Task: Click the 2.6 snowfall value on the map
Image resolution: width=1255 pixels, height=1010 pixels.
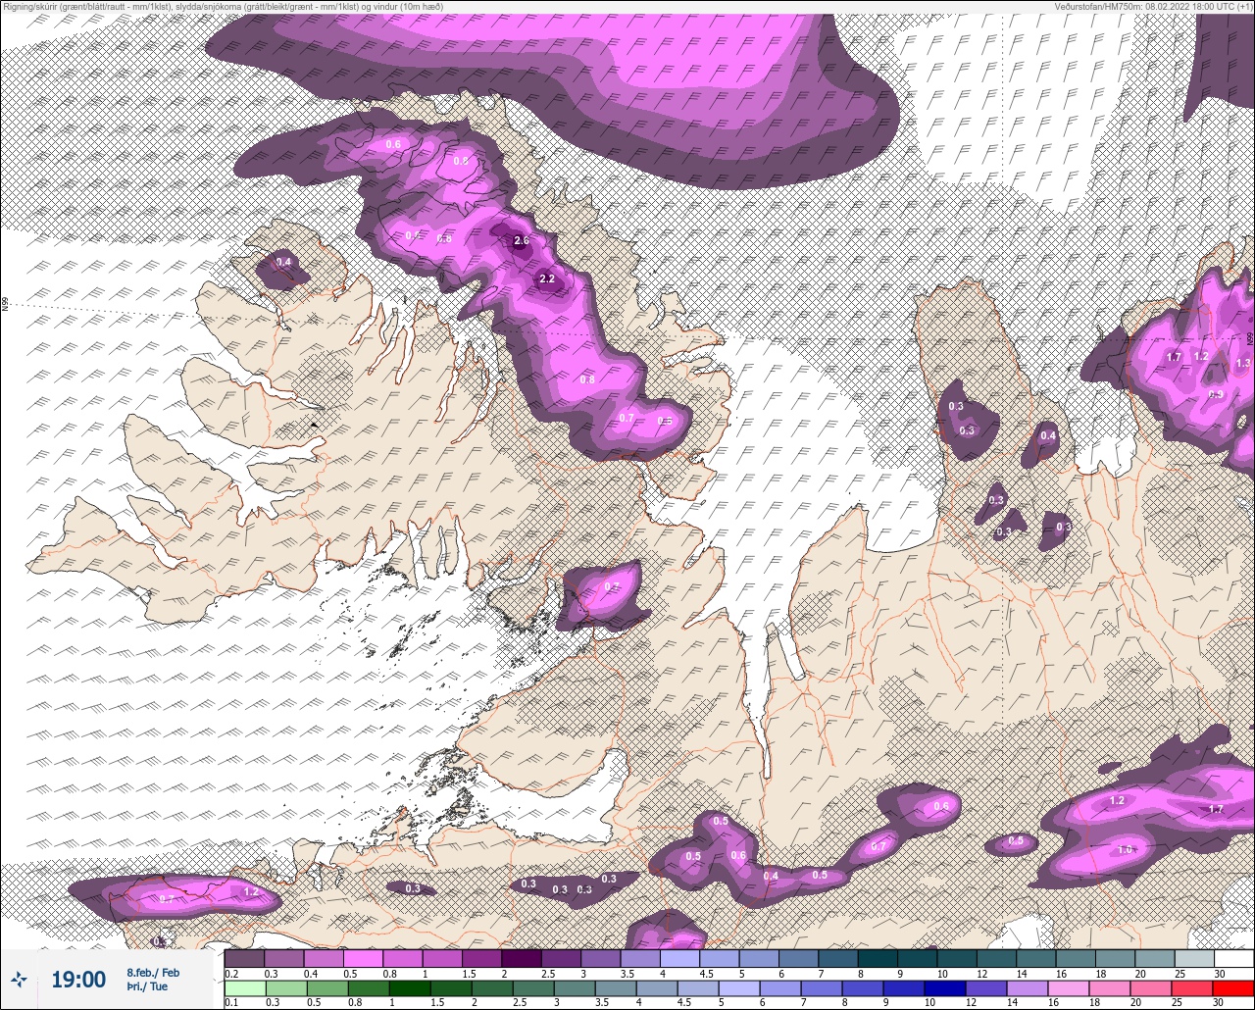Action: [522, 241]
